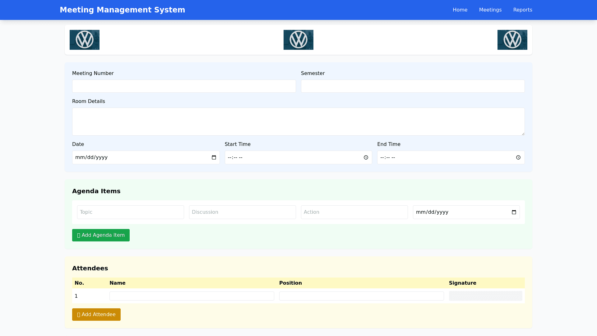Go to Home in navigation bar
Screen dimensions: 597x336
point(460,10)
